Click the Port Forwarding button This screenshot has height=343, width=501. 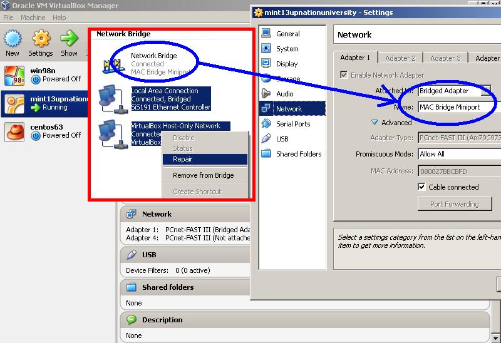pos(455,204)
